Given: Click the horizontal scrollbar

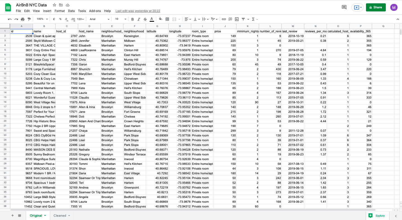Looking at the screenshot, I should (193, 210).
